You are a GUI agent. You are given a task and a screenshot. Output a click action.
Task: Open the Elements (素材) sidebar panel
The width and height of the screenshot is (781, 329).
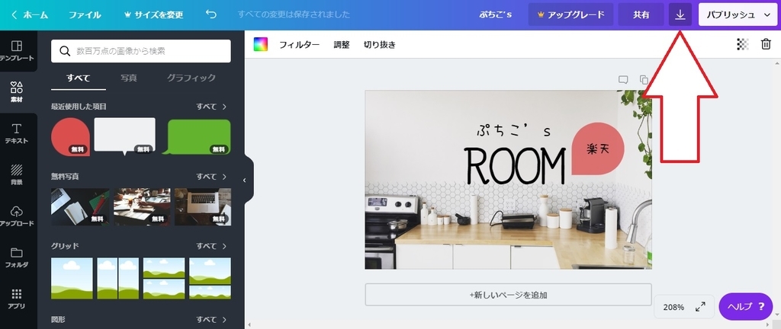[17, 92]
